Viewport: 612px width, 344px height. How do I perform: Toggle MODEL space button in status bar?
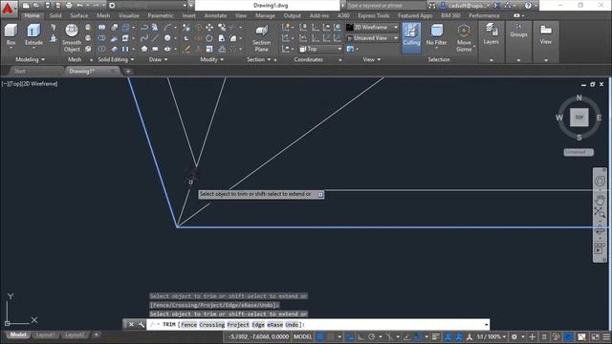click(303, 336)
